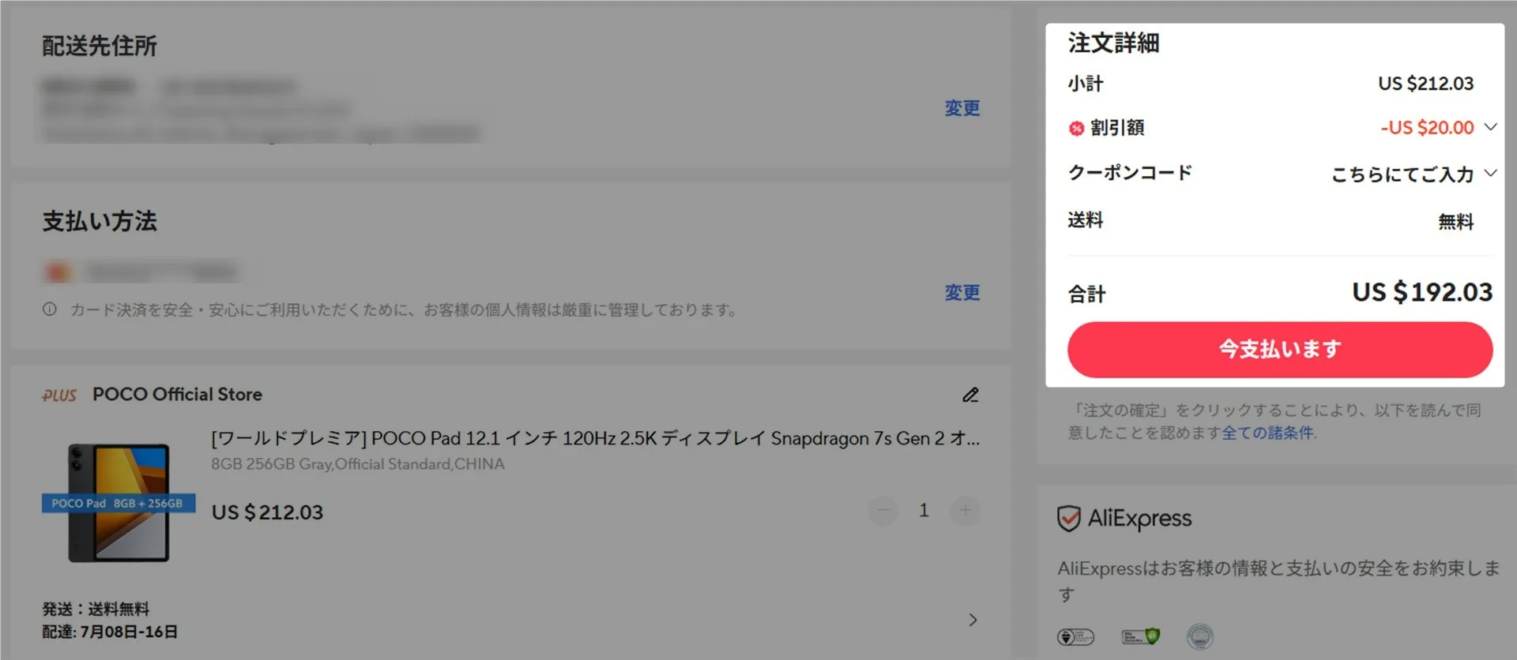The image size is (1517, 660).
Task: Click the AliExpress shield logo icon
Action: click(x=1068, y=519)
